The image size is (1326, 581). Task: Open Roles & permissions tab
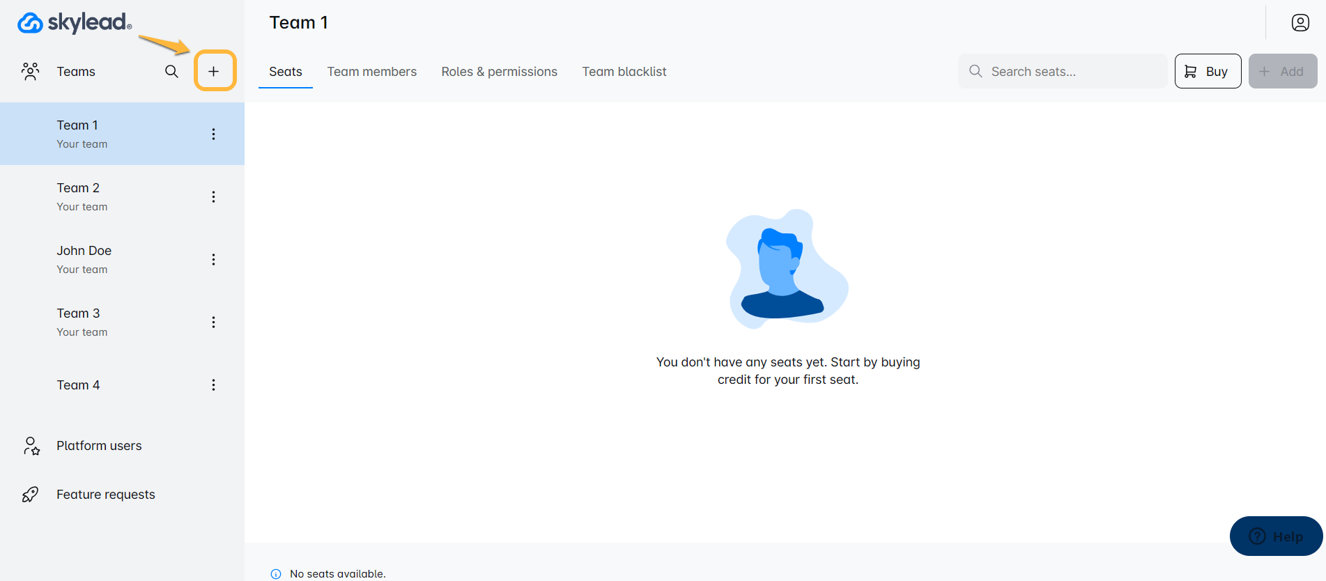tap(499, 72)
